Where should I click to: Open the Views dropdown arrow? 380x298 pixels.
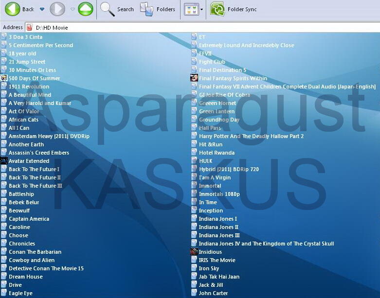coord(201,9)
